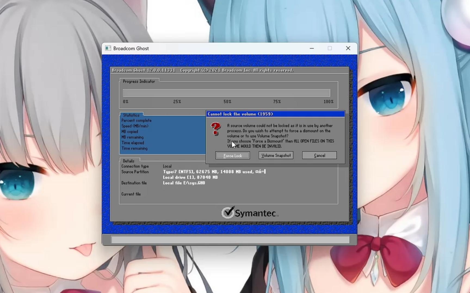Image resolution: width=470 pixels, height=293 pixels.
Task: Select the 'Time remaining' statistic row
Action: click(134, 148)
